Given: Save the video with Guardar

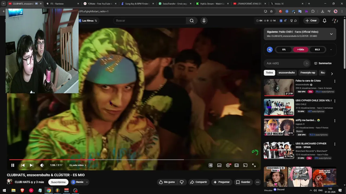Looking at the screenshot, I should coord(243,182).
